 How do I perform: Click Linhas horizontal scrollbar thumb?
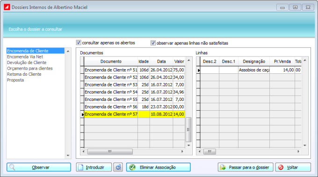point(210,151)
